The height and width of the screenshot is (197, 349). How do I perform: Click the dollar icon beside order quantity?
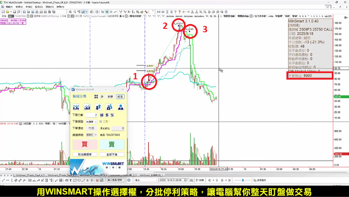click(x=107, y=115)
